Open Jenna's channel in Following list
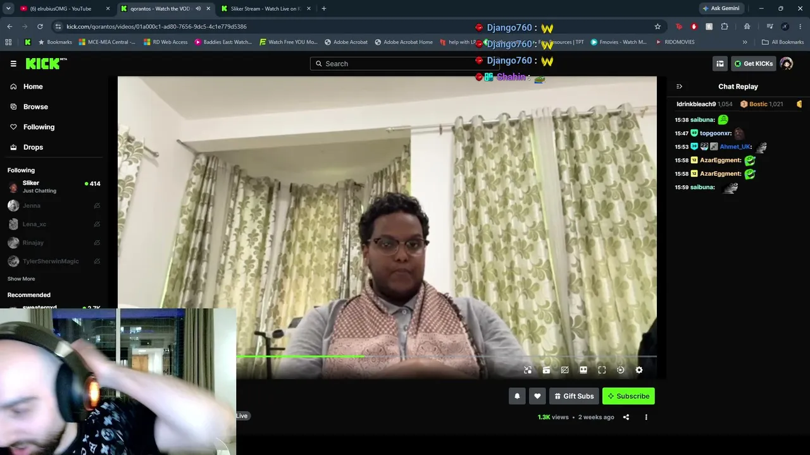 [54, 205]
